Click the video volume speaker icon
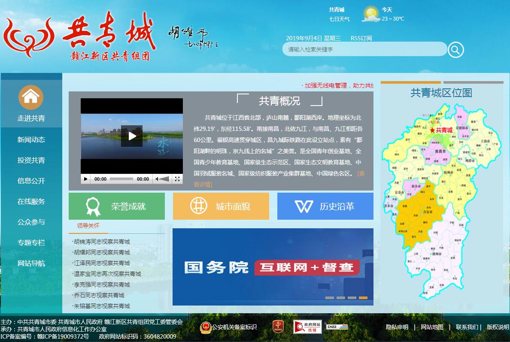 click(158, 179)
